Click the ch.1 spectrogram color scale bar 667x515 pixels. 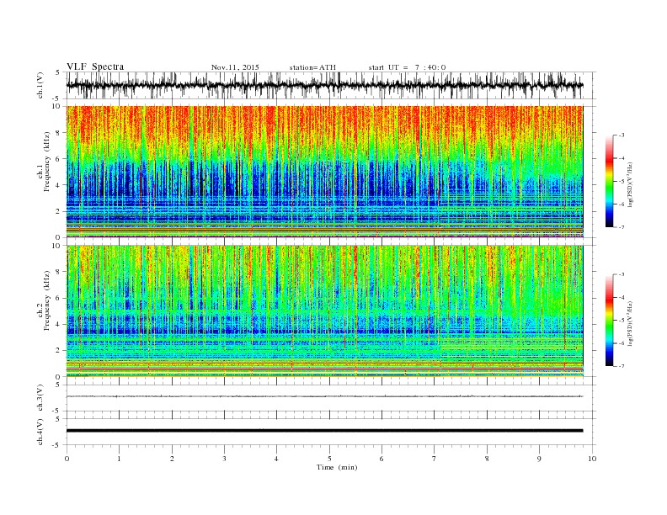coord(610,182)
